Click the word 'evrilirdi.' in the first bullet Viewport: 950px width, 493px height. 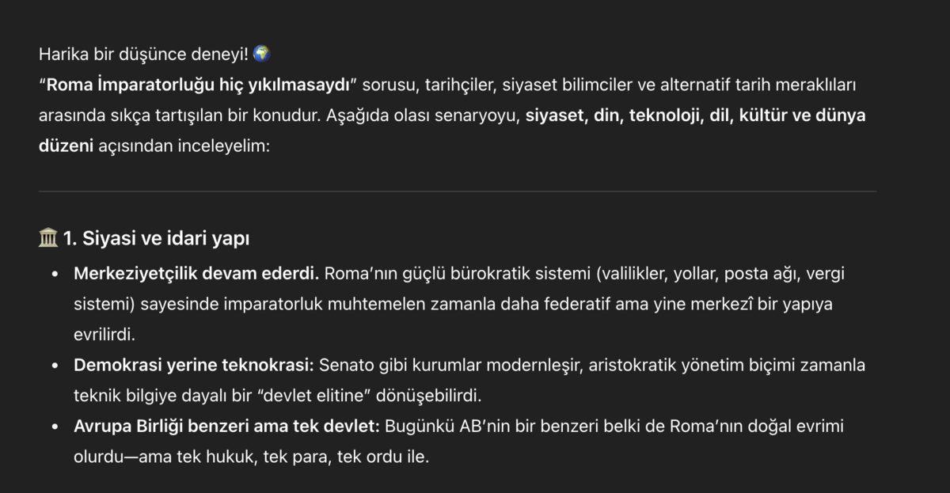tap(104, 335)
